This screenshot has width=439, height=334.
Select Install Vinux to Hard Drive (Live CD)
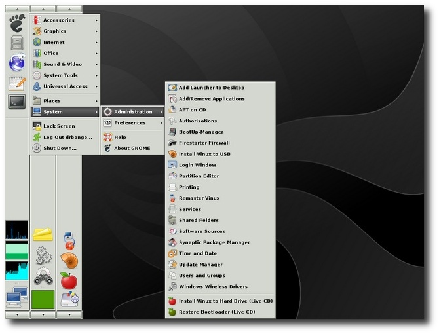pos(220,301)
